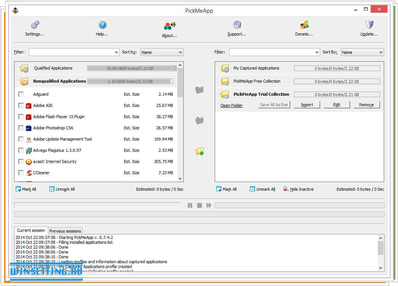The image size is (398, 286).
Task: Click the Help question mark icon
Action: (x=102, y=25)
